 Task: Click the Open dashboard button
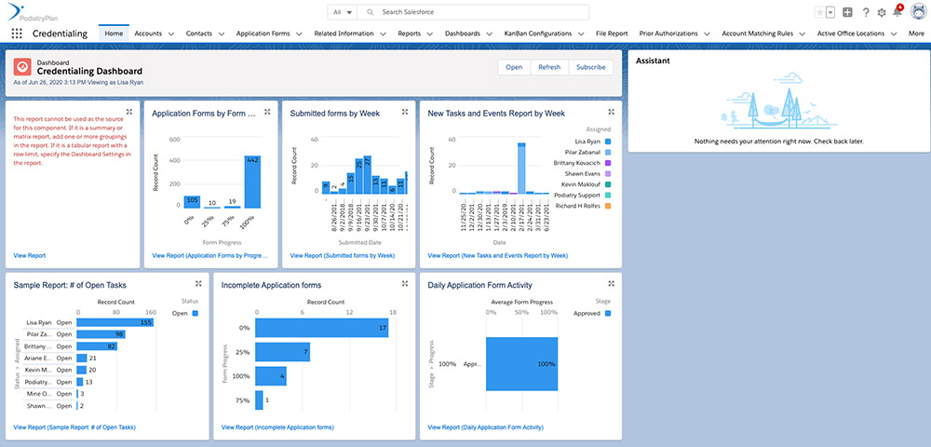[x=514, y=67]
